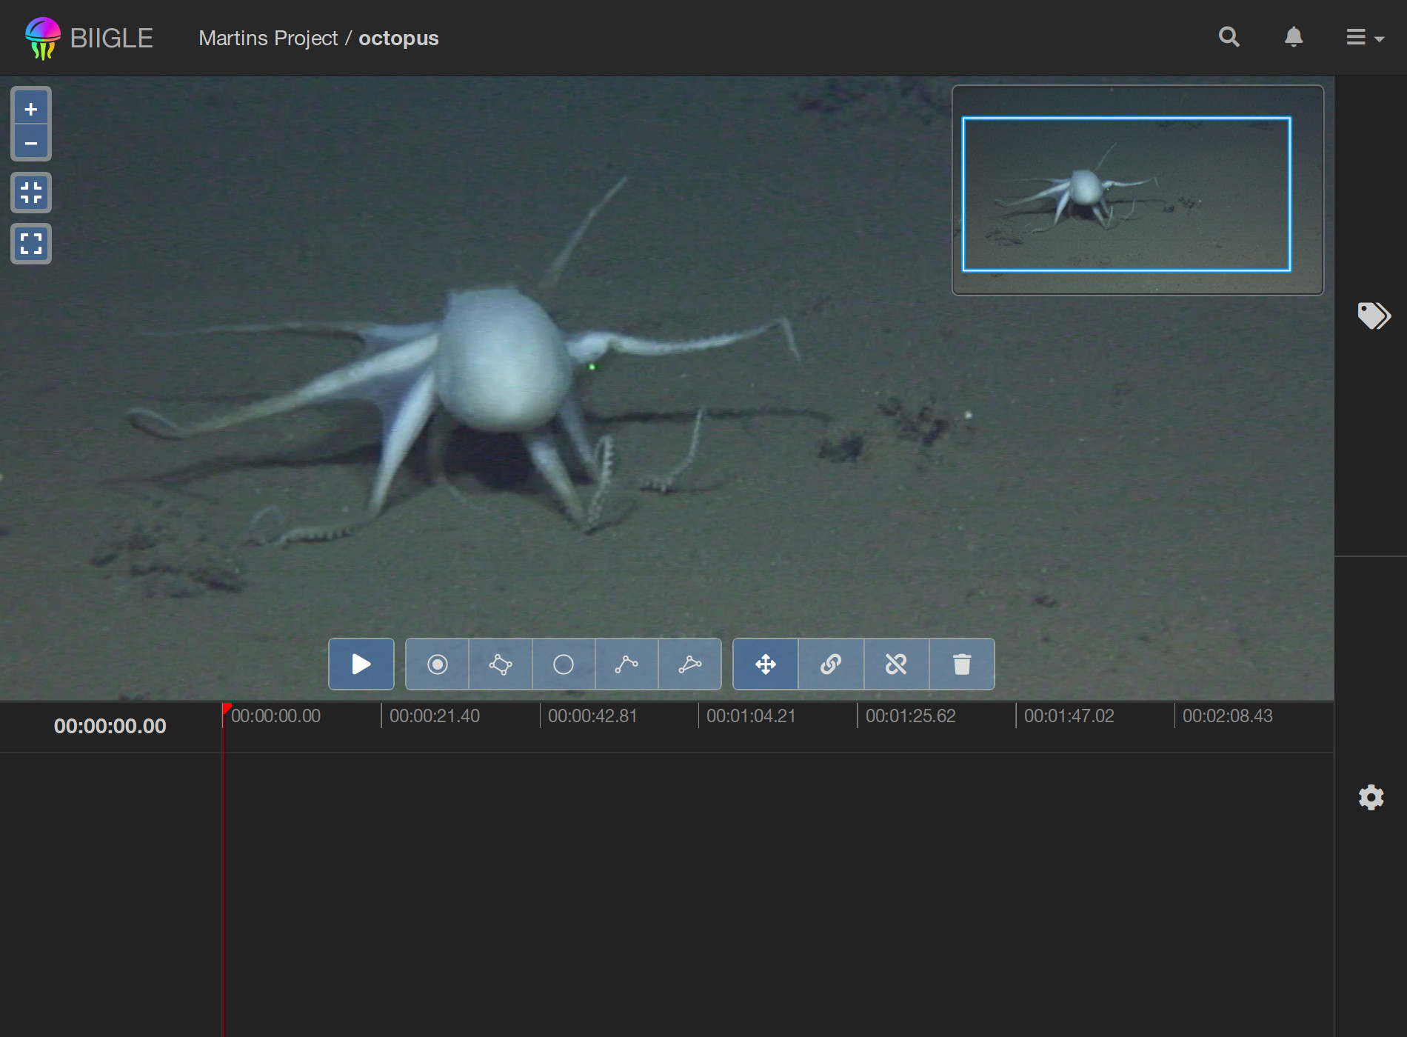The width and height of the screenshot is (1407, 1037).
Task: Go to Martins Project page
Action: click(x=268, y=38)
